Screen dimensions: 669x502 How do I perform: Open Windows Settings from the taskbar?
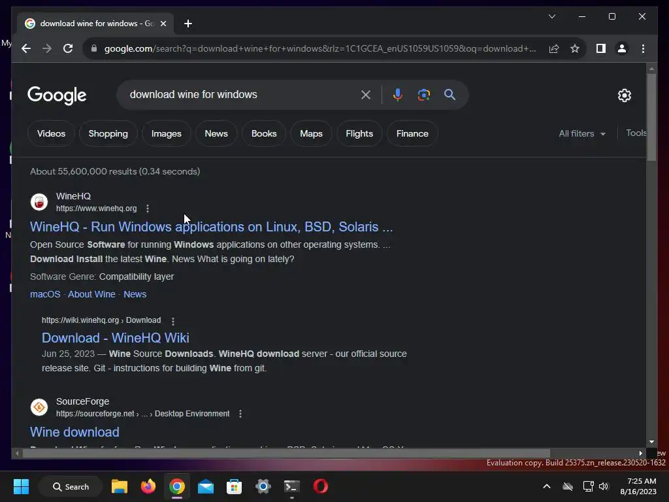[263, 486]
